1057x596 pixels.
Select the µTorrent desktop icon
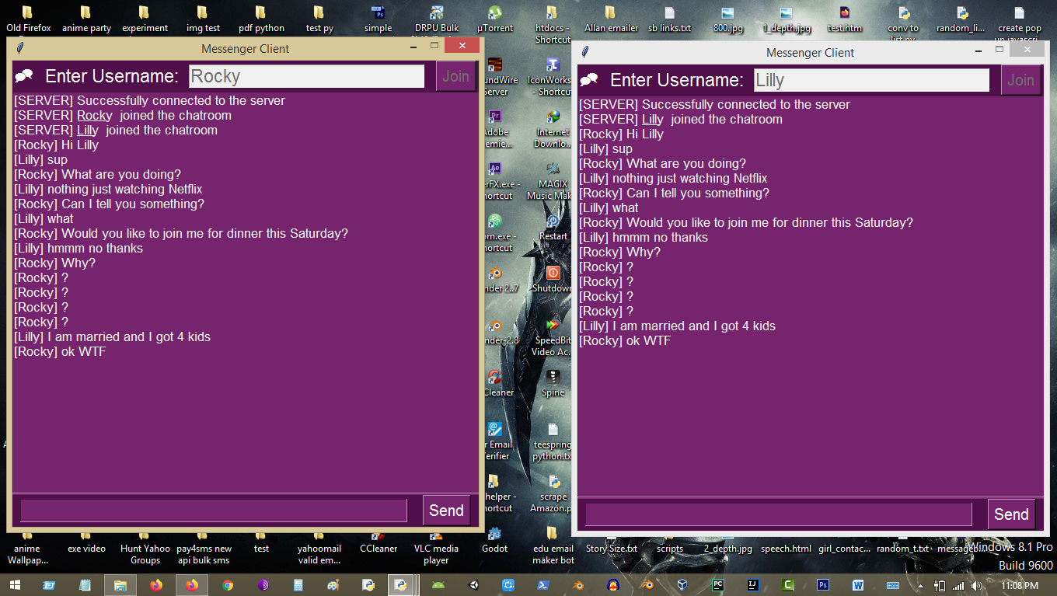pos(494,19)
